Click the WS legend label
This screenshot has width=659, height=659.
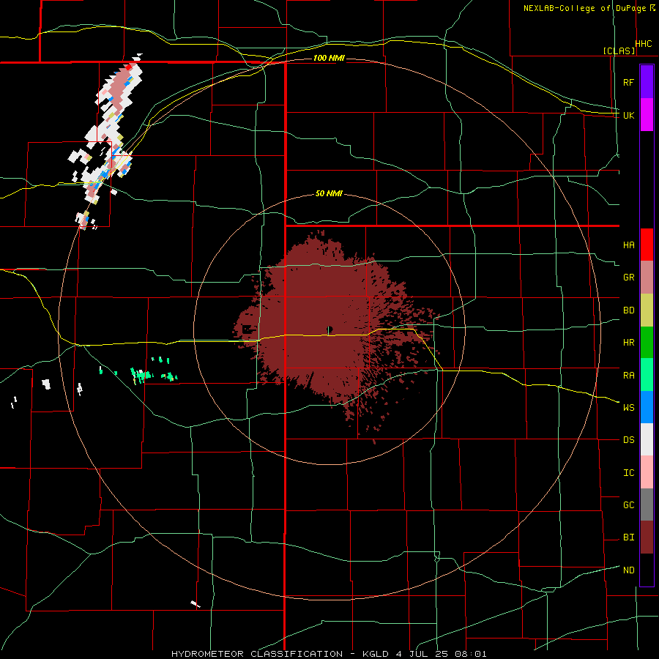628,408
